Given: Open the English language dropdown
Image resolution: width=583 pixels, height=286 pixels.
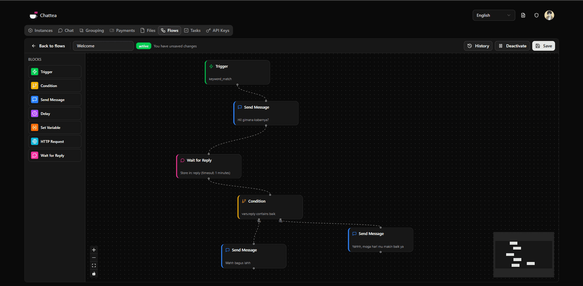Looking at the screenshot, I should [x=494, y=15].
